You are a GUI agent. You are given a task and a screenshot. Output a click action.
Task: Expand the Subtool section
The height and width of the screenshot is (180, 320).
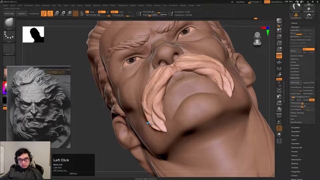click(294, 23)
